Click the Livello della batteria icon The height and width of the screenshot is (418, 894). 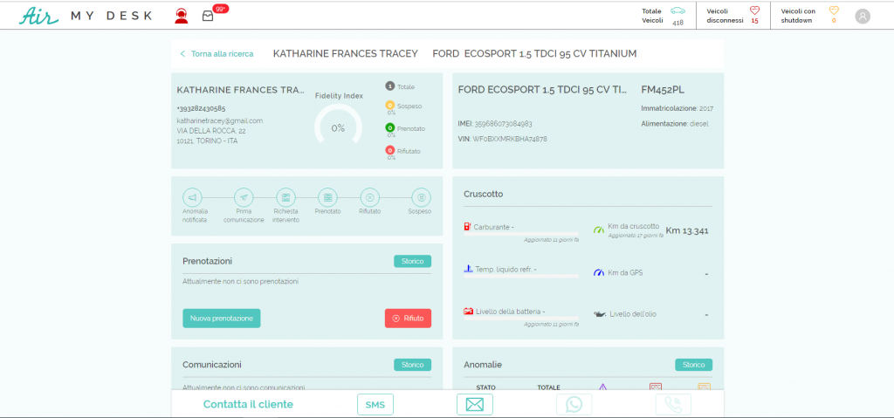[x=468, y=312]
